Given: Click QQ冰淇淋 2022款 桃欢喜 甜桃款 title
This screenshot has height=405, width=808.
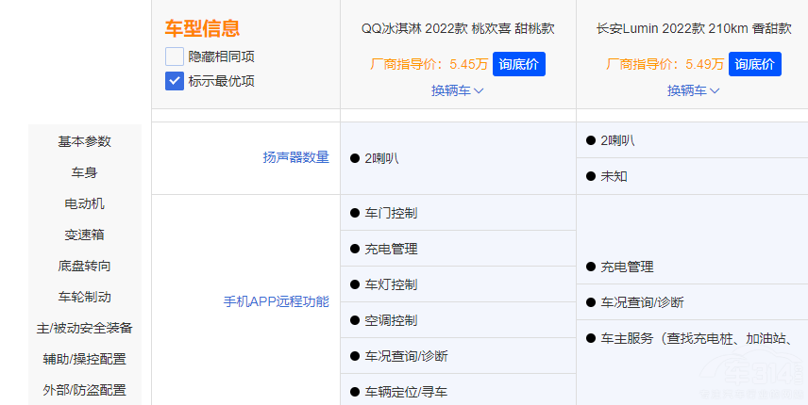Looking at the screenshot, I should 458,28.
